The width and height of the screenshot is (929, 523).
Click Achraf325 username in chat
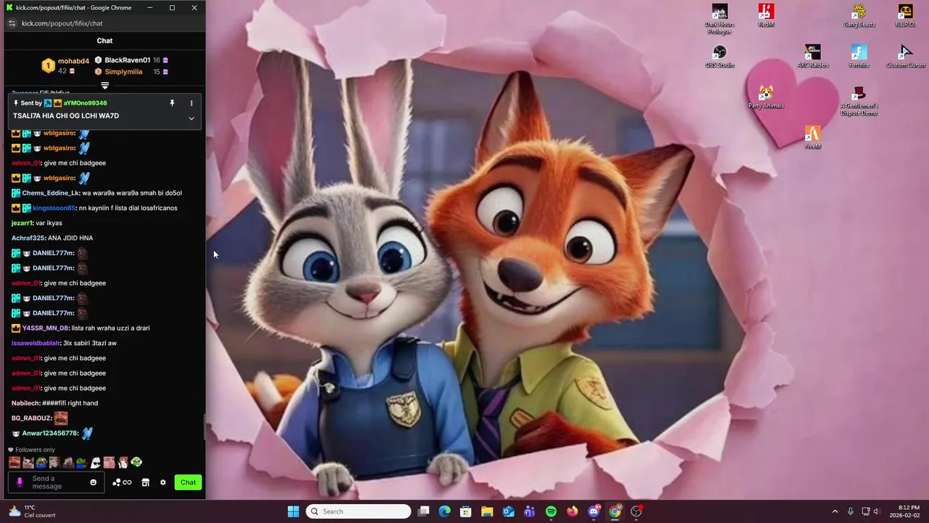click(x=28, y=238)
